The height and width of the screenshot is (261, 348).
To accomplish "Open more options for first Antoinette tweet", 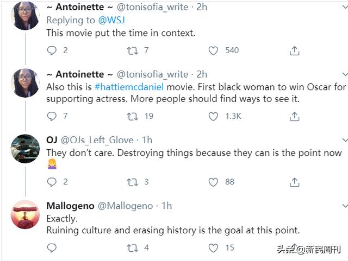I will tap(344, 8).
